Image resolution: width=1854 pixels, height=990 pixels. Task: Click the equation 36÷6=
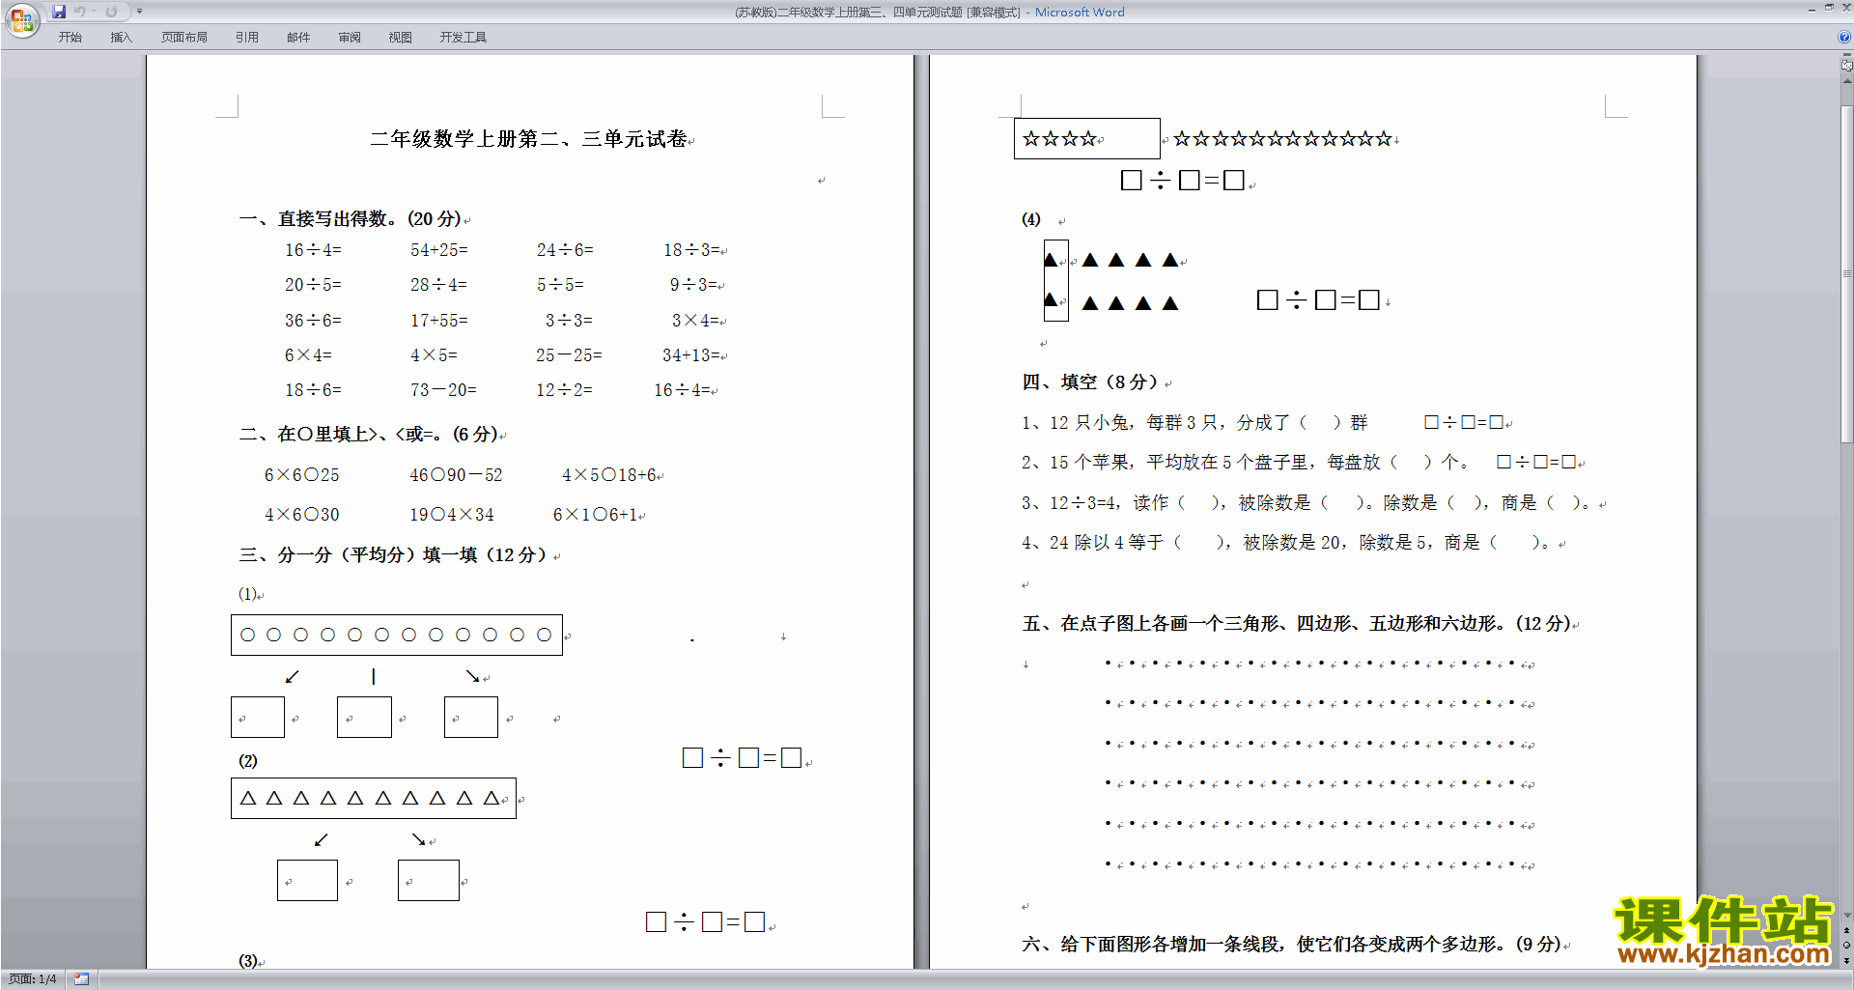click(x=313, y=321)
